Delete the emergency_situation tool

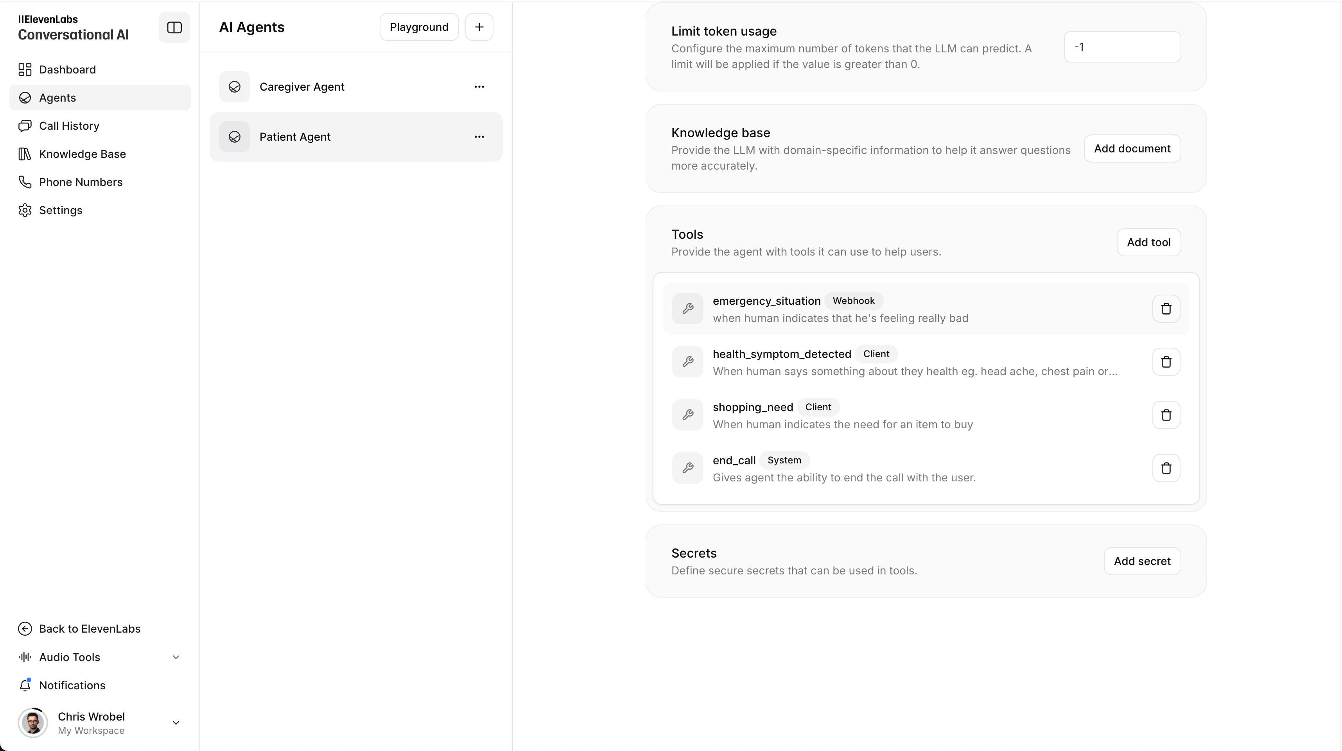pos(1166,309)
